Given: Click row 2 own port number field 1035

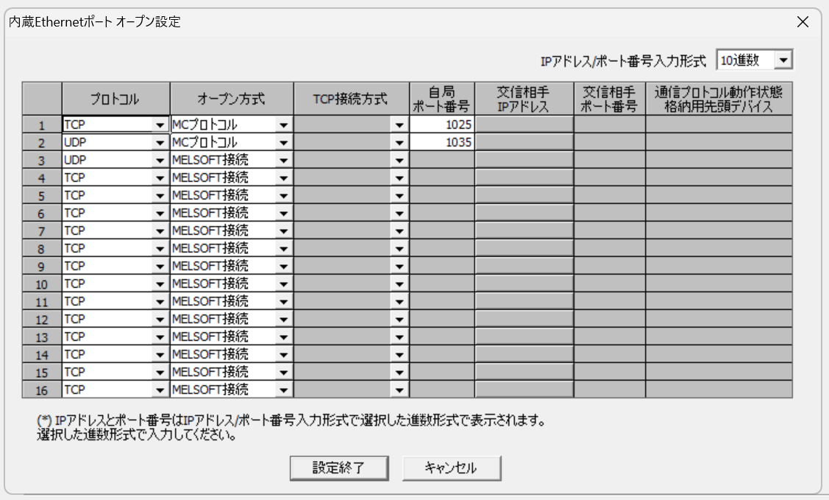Looking at the screenshot, I should point(442,142).
